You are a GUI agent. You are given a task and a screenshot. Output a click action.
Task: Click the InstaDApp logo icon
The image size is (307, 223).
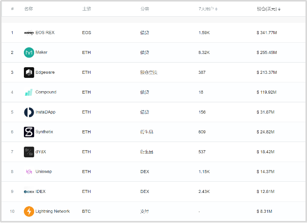pos(29,112)
